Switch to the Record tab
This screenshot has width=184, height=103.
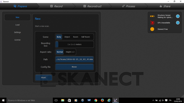[x=56, y=6]
